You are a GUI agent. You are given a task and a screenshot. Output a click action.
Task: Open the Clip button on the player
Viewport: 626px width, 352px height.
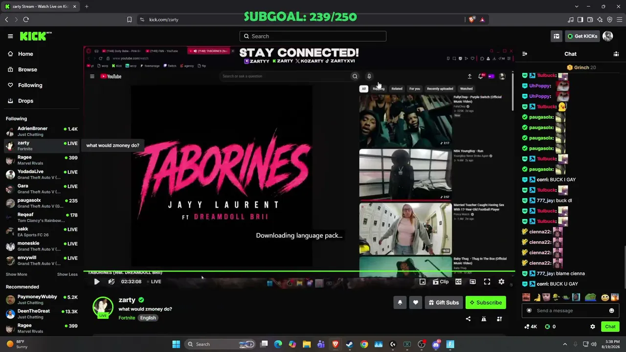click(x=441, y=282)
